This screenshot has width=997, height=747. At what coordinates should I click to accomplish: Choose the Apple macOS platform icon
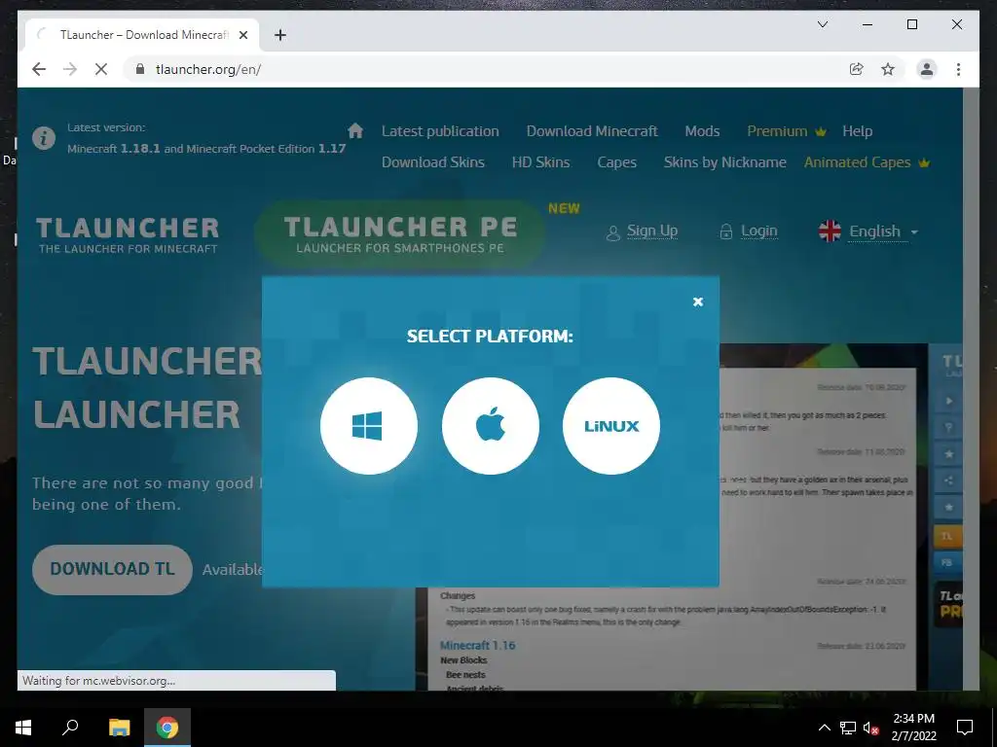pos(491,426)
